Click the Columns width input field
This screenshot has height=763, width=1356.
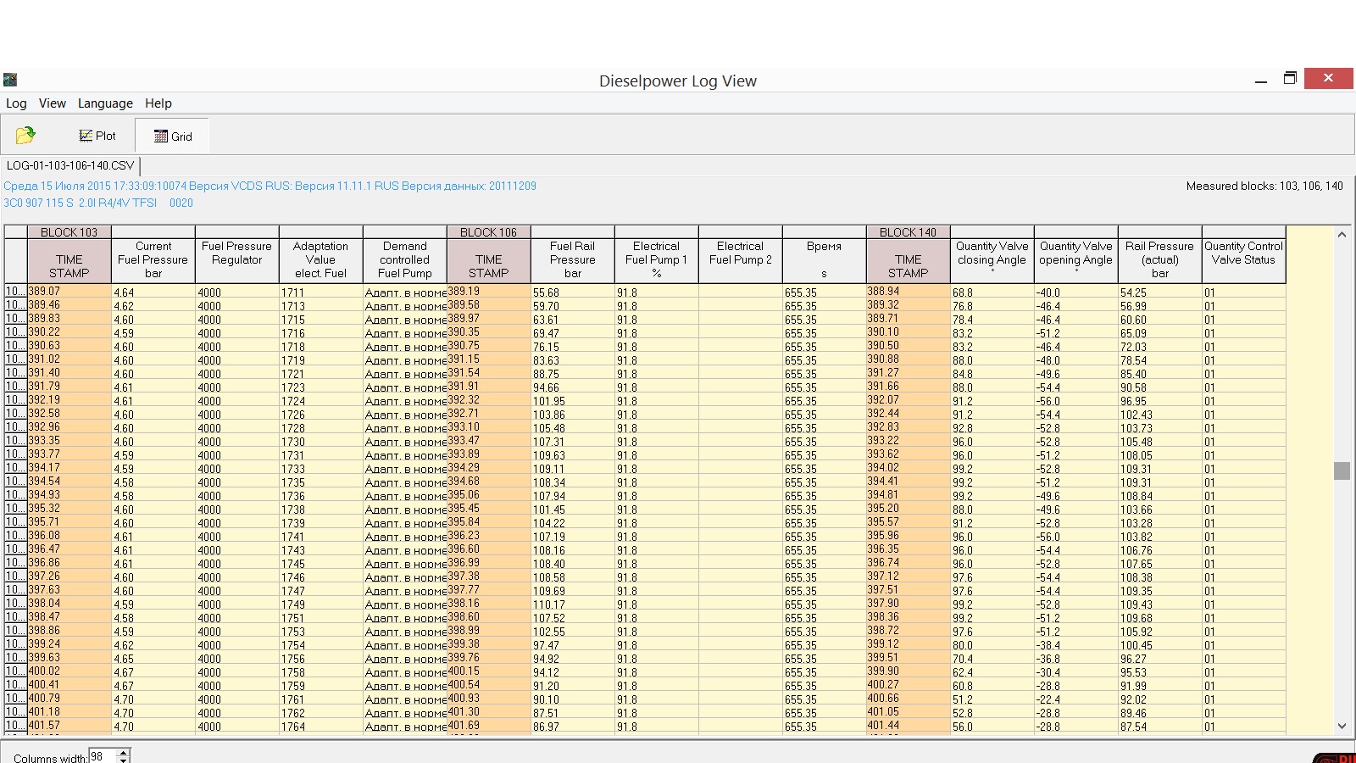102,756
